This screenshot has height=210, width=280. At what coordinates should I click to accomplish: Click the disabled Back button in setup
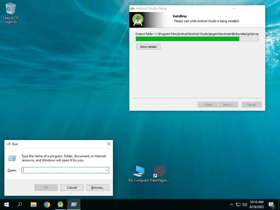(x=208, y=105)
